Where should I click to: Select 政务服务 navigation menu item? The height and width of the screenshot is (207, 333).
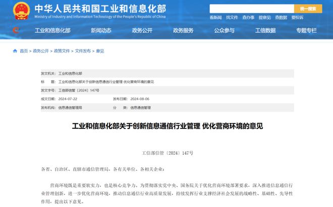(x=183, y=31)
